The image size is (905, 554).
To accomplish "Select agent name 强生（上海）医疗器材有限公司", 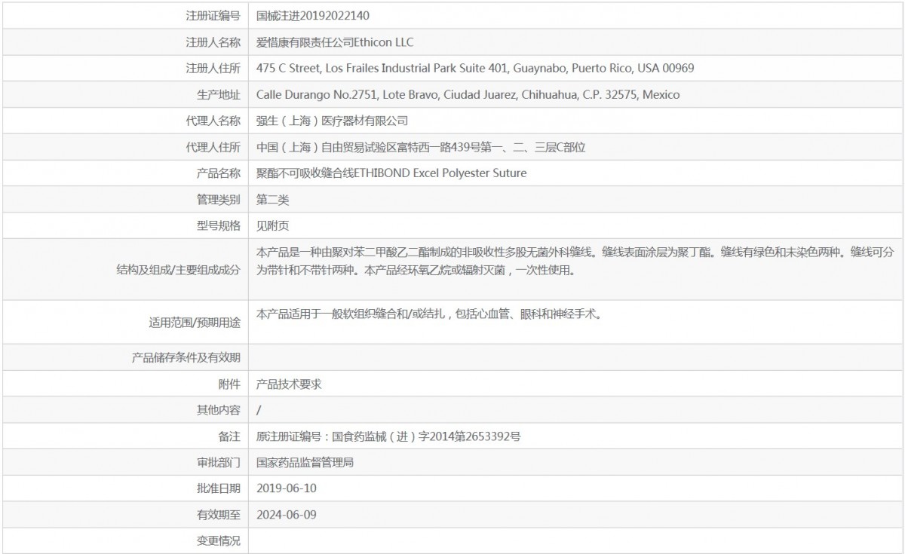I will tap(332, 121).
